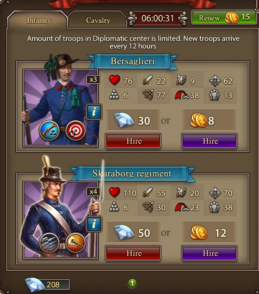Click the green page 1 indicator
259x294 pixels.
pyautogui.click(x=132, y=283)
